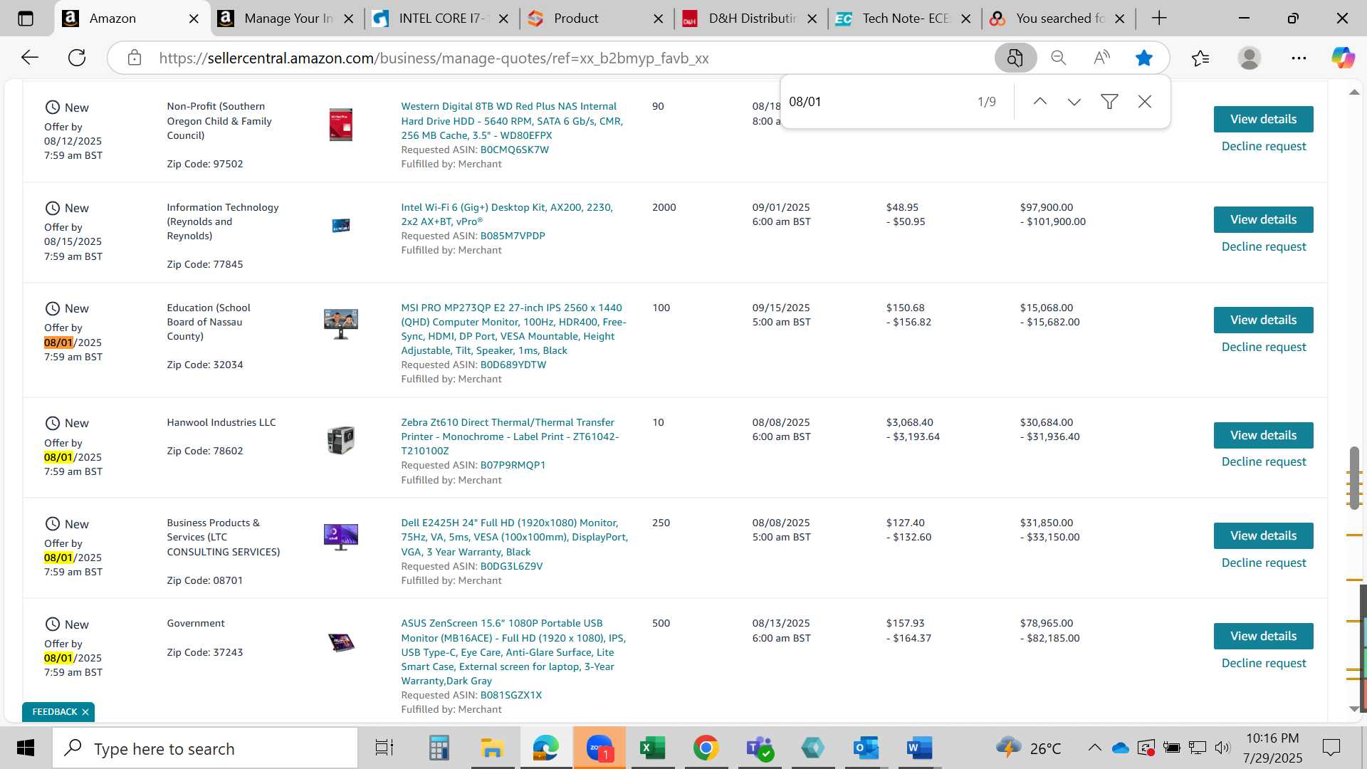Switch to INTEL CORE I7 tab
The width and height of the screenshot is (1367, 769).
coord(442,19)
